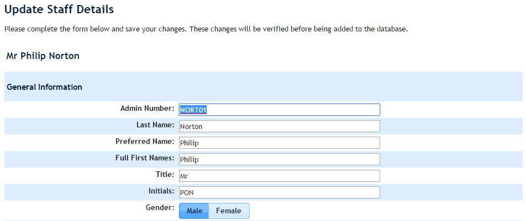Viewport: 526px width, 221px height.
Task: Select Male as the gender
Action: click(194, 211)
